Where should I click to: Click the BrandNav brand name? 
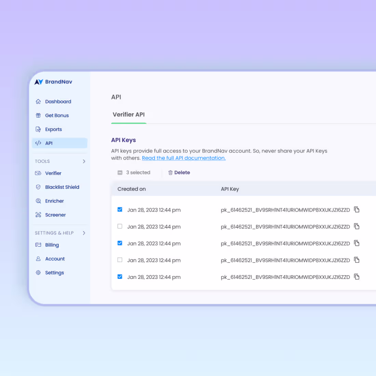coord(59,82)
